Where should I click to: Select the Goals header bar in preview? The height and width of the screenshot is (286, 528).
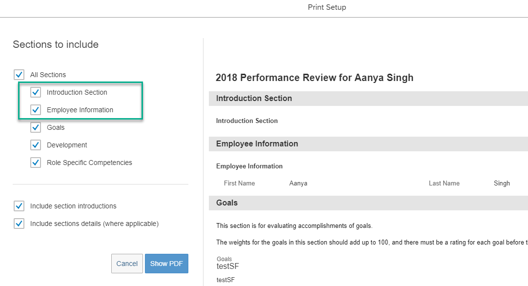click(368, 203)
